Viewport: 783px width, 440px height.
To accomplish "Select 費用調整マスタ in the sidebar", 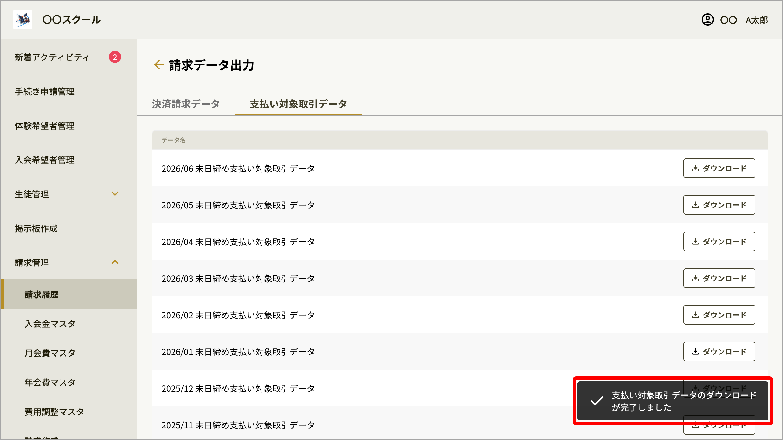I will [x=54, y=412].
